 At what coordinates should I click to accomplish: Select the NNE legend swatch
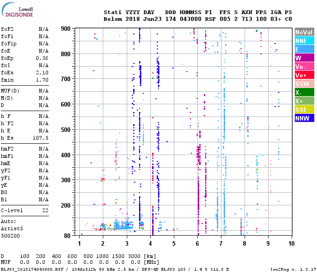[x=304, y=41]
